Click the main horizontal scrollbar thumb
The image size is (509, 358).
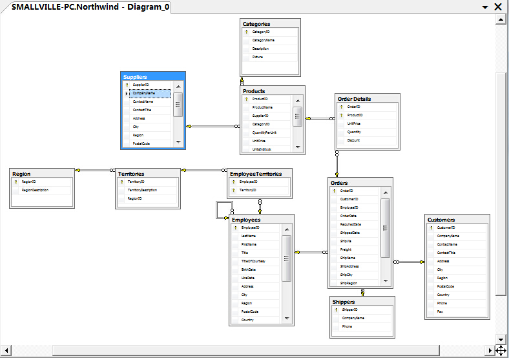click(x=245, y=350)
